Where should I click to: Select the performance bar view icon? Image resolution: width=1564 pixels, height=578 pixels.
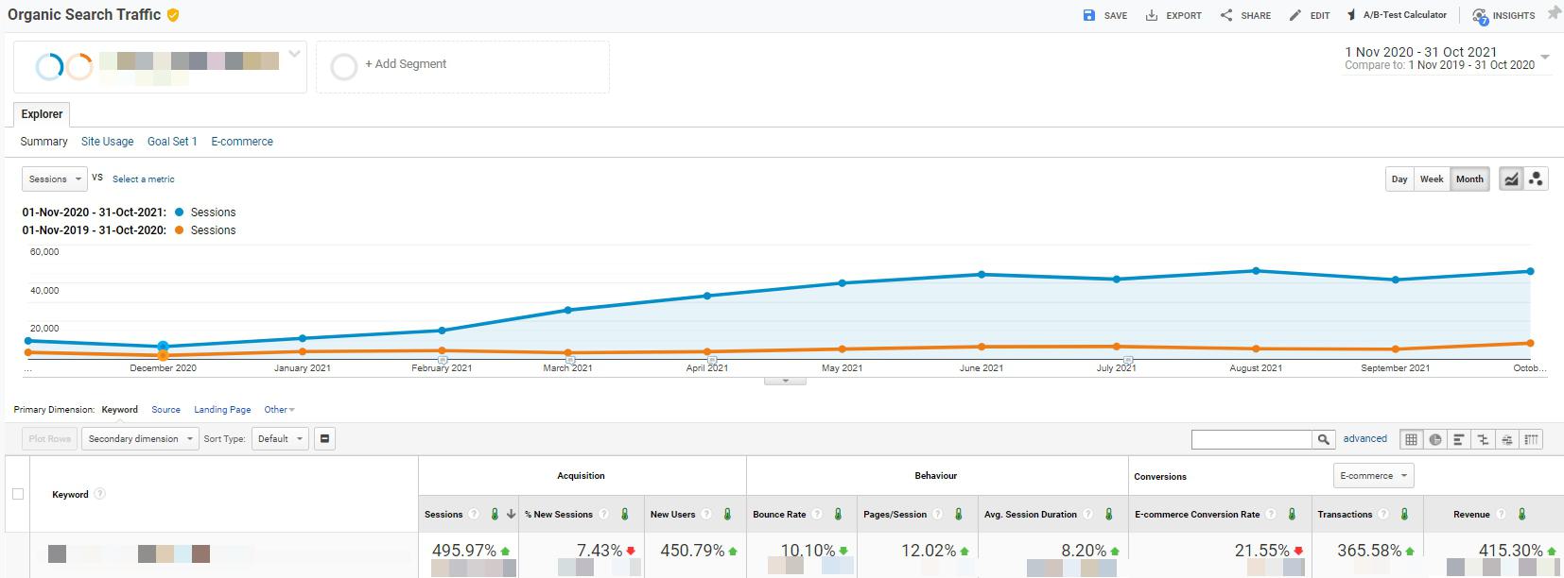coord(1459,439)
